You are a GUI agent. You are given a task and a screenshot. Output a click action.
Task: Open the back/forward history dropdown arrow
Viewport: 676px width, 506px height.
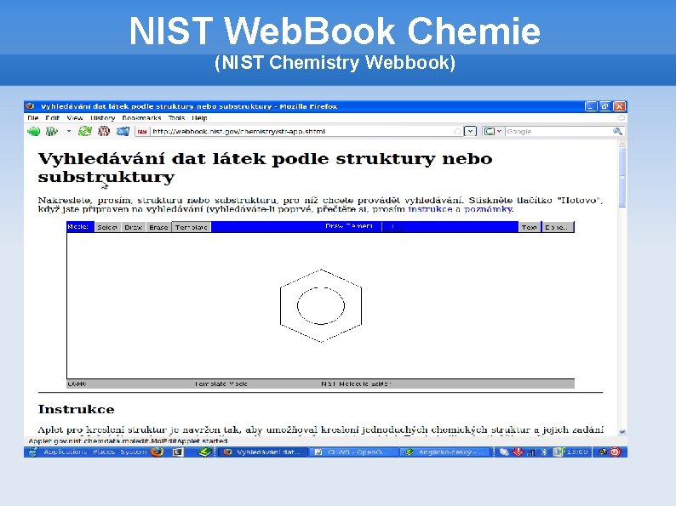pyautogui.click(x=69, y=131)
